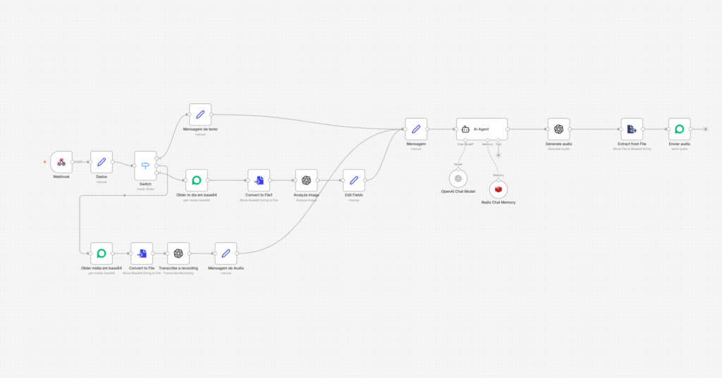The image size is (722, 378).
Task: Select the Mensagem node before AI Agent
Action: pyautogui.click(x=416, y=129)
